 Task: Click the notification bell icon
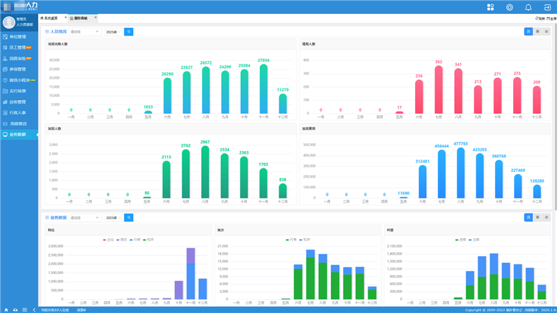(528, 7)
